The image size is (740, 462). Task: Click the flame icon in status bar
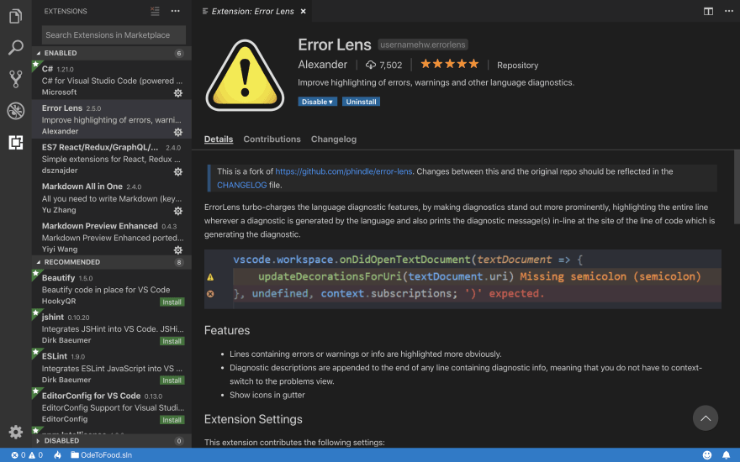57,455
